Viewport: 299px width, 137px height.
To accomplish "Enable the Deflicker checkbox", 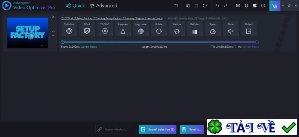I will coord(201,34).
